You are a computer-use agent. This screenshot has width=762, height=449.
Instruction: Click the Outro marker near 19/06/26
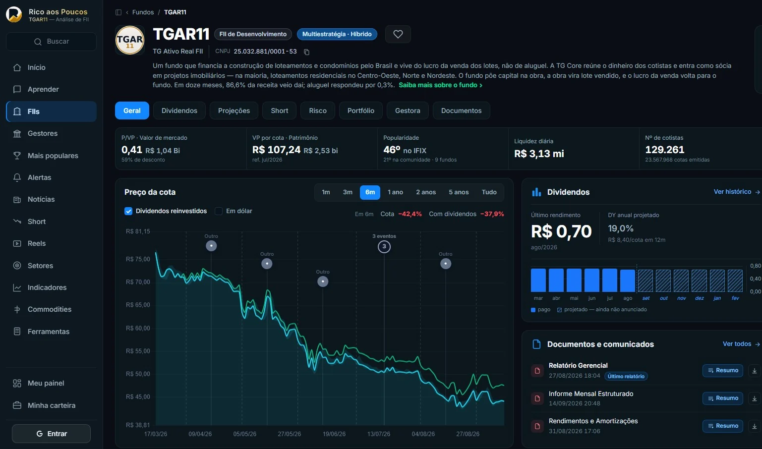[x=323, y=281]
